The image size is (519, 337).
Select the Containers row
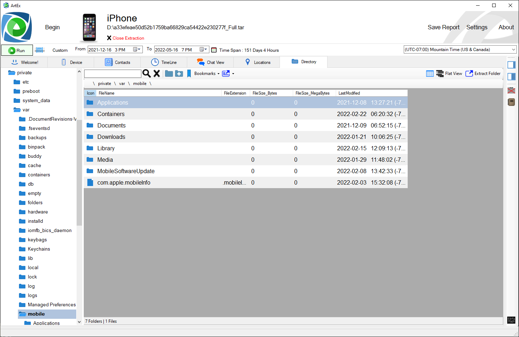coord(246,114)
